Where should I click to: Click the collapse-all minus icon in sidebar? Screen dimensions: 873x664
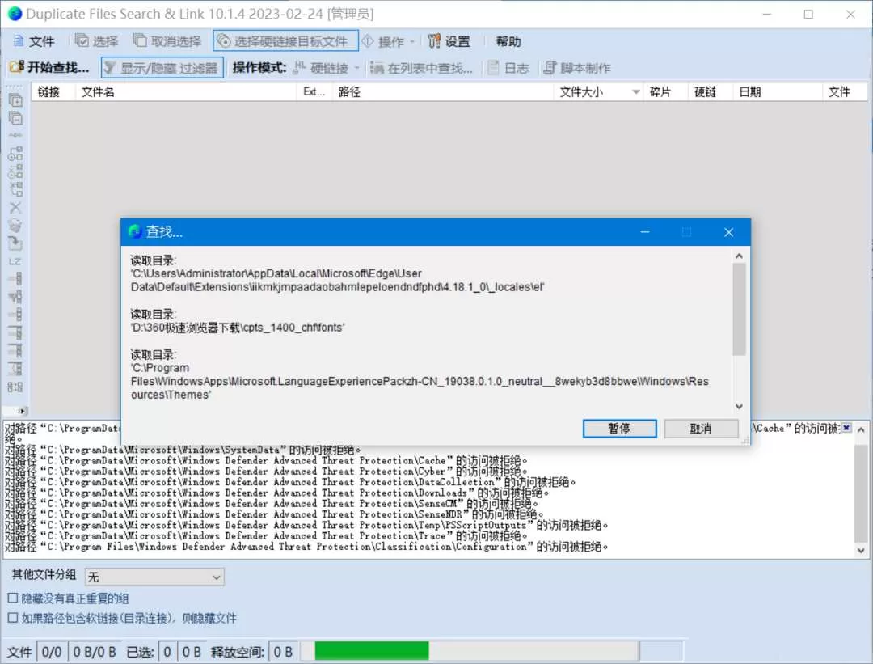[15, 118]
